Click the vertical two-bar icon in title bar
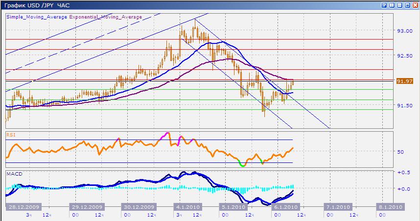Viewport: 420px width, 221px height. (392, 5)
